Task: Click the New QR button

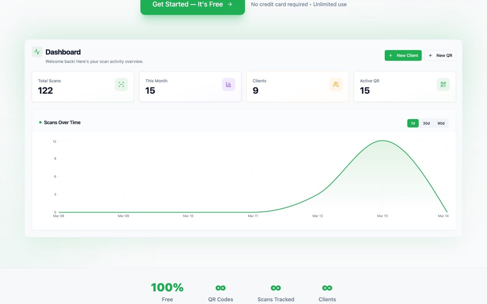Action: click(x=440, y=56)
